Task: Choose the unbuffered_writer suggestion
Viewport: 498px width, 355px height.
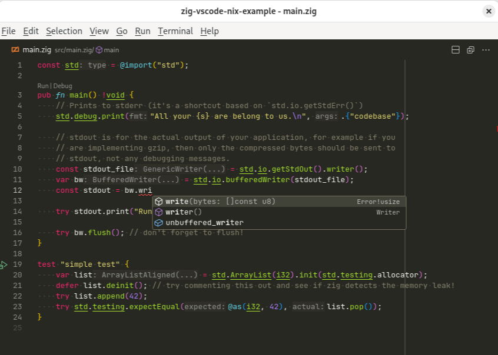Action: [279, 223]
